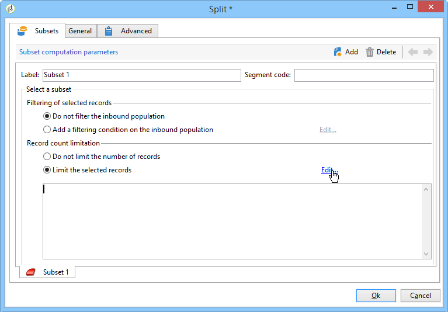The width and height of the screenshot is (448, 312).
Task: Click the red Subset 1 tab icon
Action: (x=31, y=272)
